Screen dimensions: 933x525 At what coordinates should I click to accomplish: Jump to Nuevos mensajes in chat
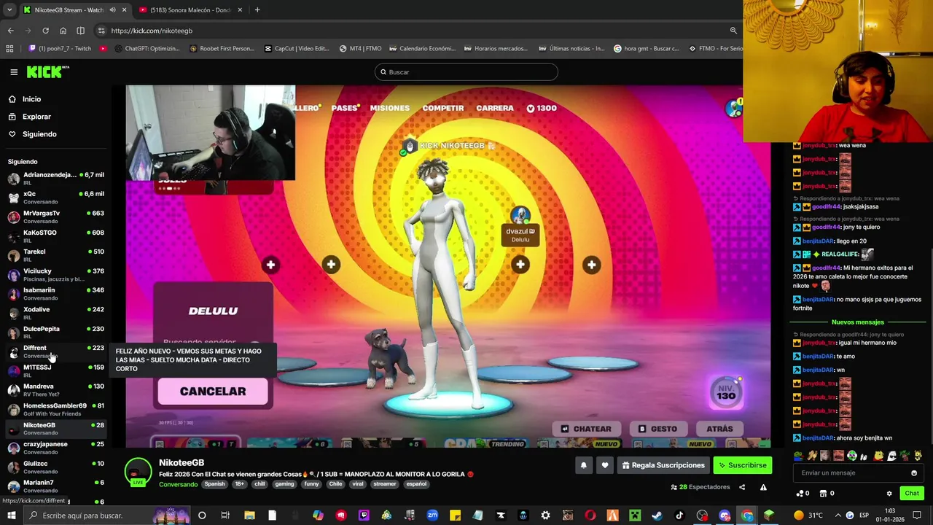[858, 322]
